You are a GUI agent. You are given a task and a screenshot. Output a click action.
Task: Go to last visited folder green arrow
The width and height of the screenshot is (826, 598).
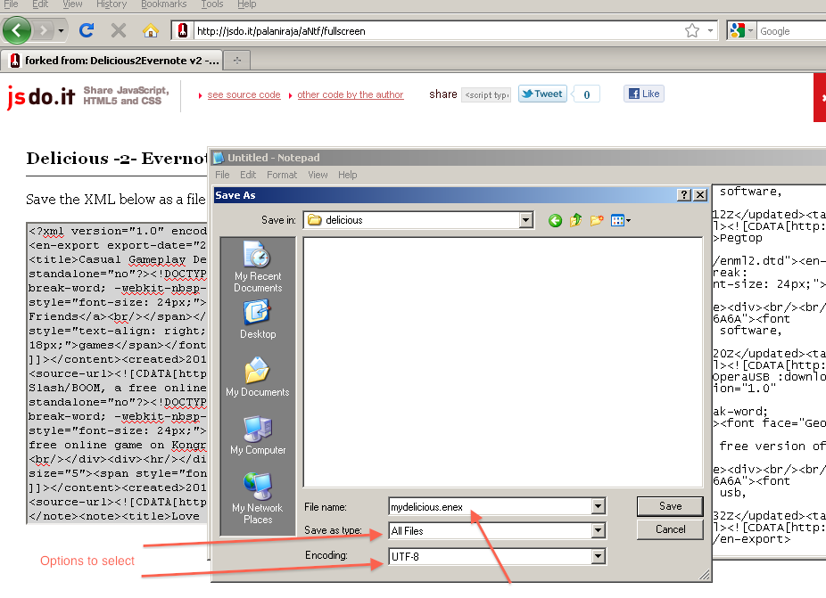pos(555,220)
